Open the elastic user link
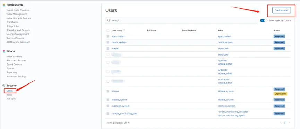This screenshot has width=300, height=129. tap(115, 49)
